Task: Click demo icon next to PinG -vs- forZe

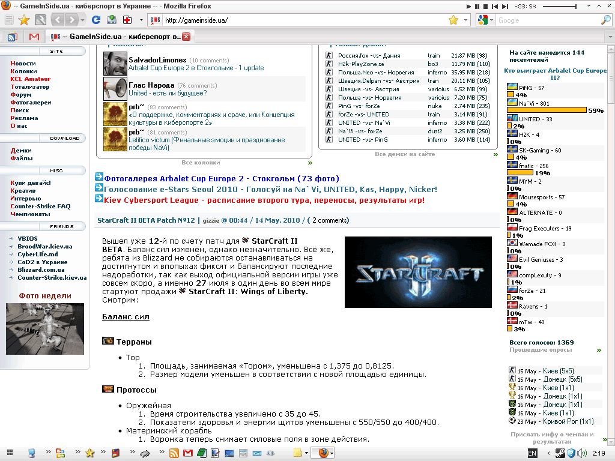Action: (x=329, y=106)
